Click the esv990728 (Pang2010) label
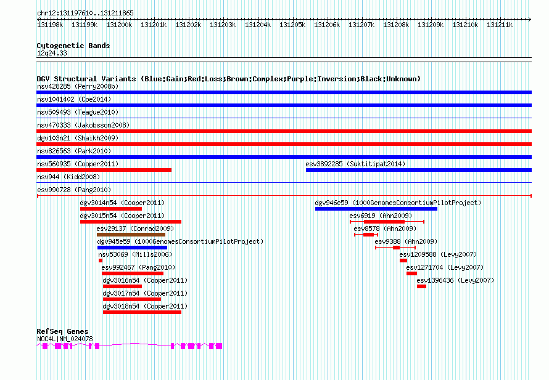Image resolution: width=549 pixels, height=380 pixels. coord(74,190)
